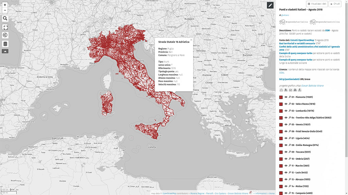
Task: Hide the 01 - Piemonte layer
Action: click(286, 97)
